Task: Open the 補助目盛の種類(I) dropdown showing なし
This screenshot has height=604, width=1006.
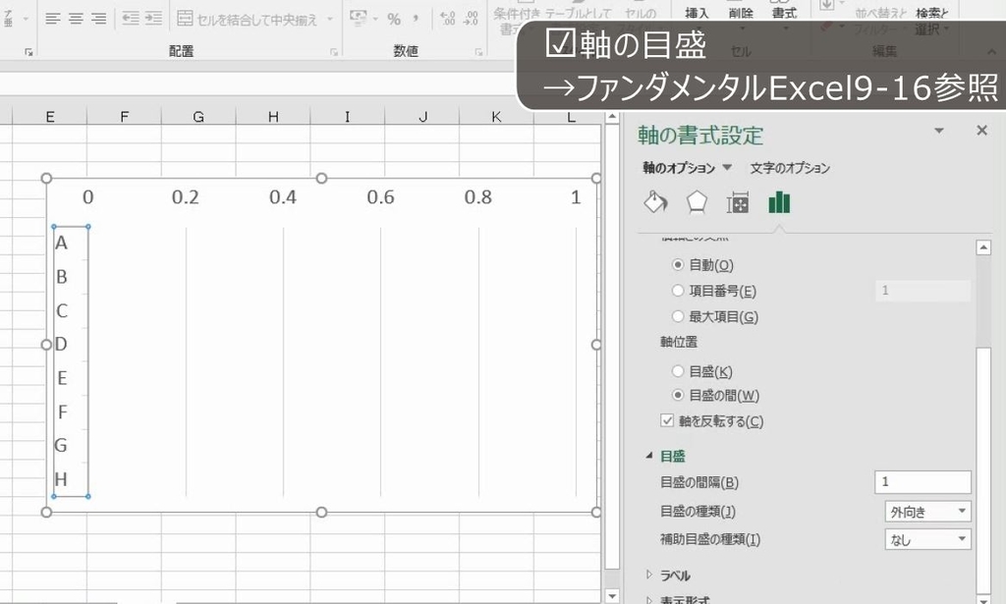Action: (x=927, y=539)
